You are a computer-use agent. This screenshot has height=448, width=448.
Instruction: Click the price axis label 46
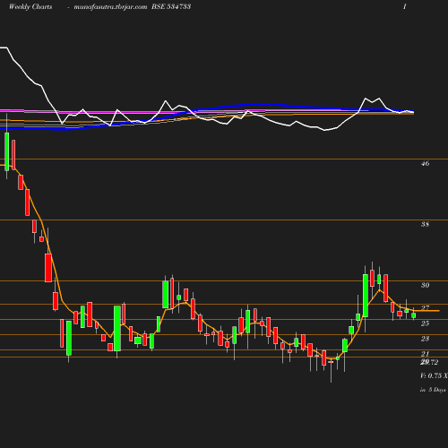425,163
